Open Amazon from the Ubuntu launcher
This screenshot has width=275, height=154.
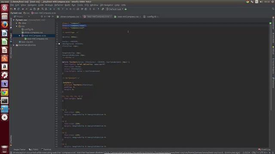(x=5, y=67)
